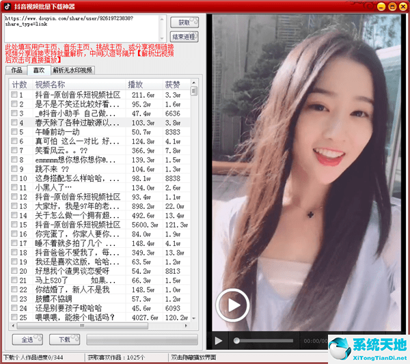The width and height of the screenshot is (410, 364).
Task: Check the box for row 2
Action: [14, 104]
